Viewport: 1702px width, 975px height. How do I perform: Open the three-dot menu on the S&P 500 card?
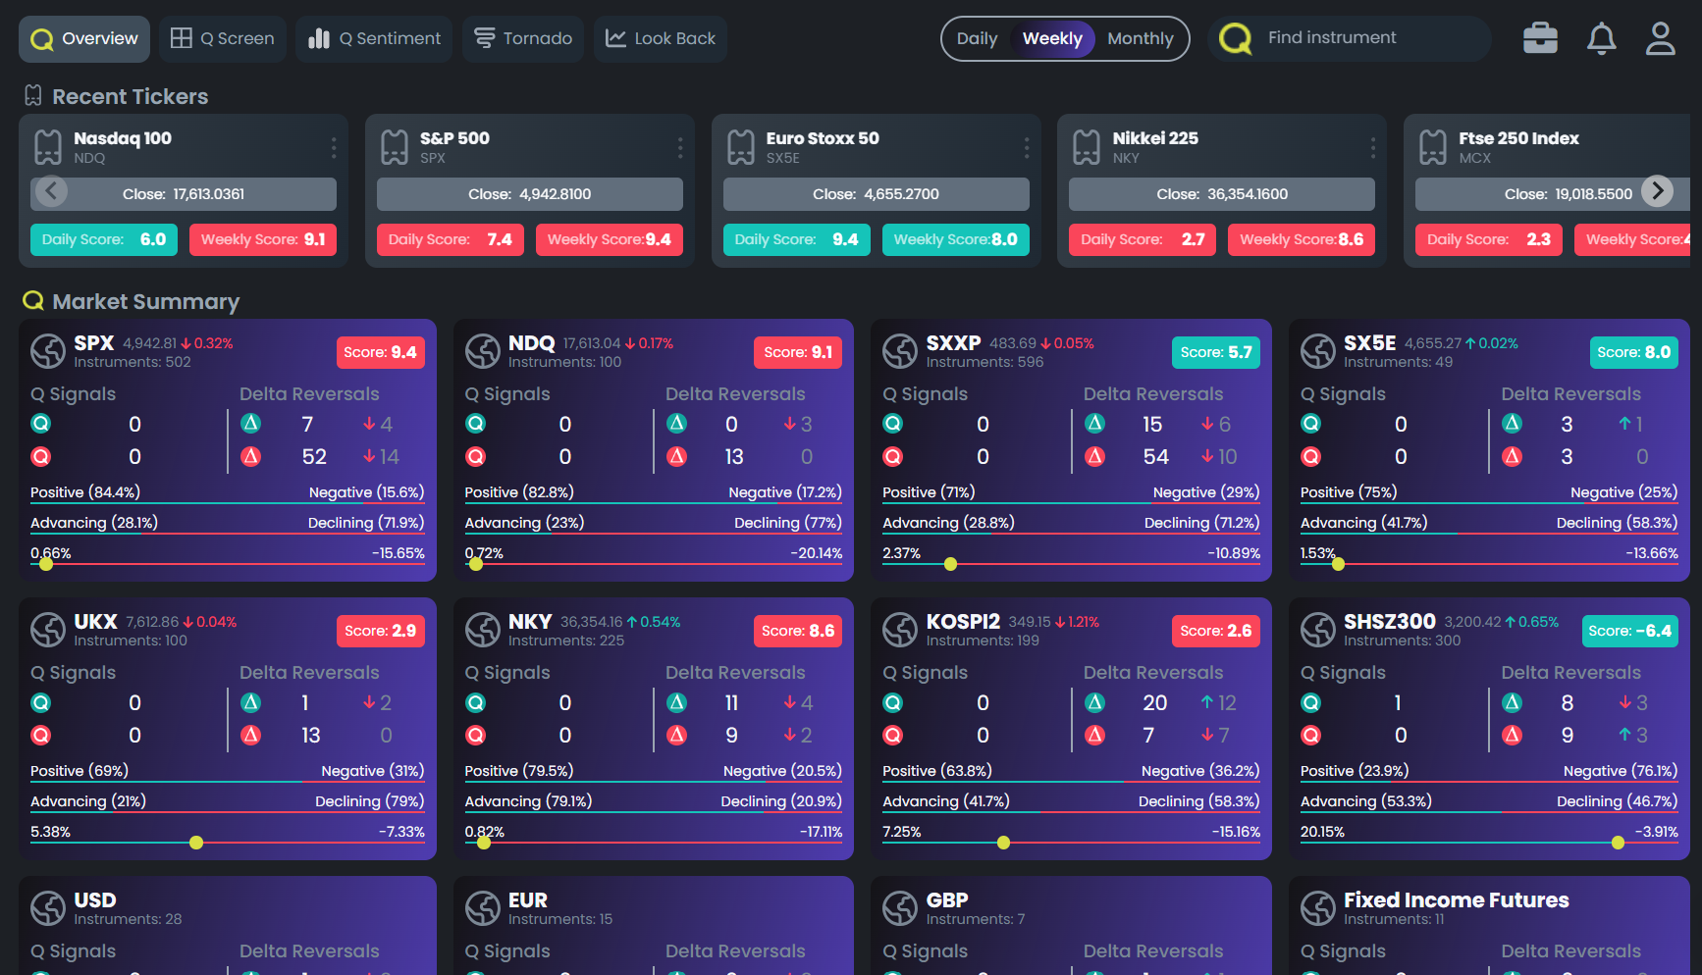point(680,146)
